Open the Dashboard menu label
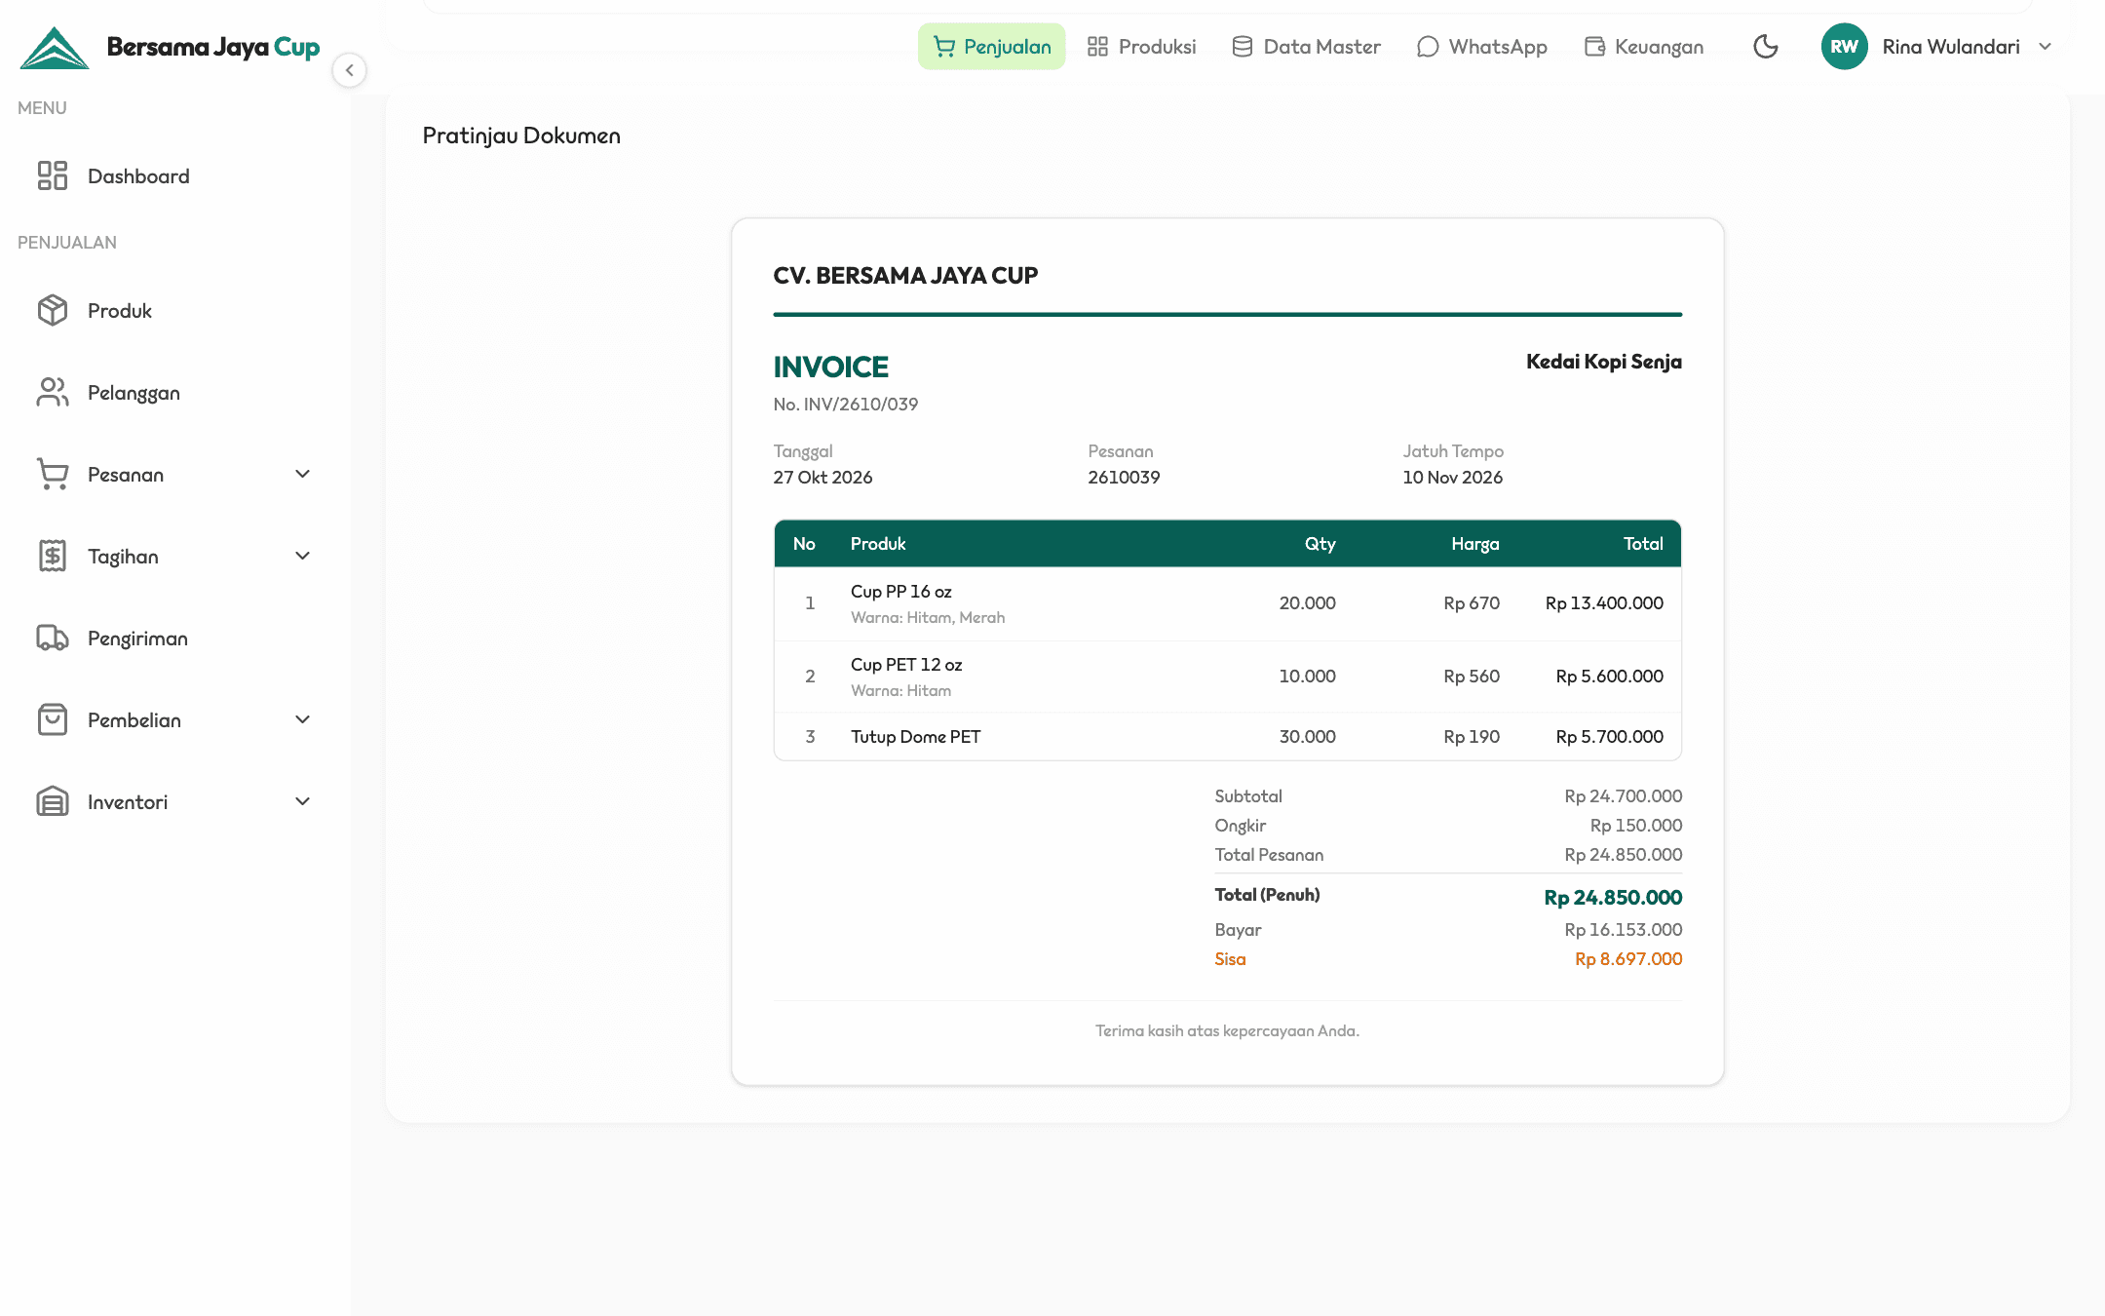This screenshot has width=2105, height=1316. click(138, 176)
